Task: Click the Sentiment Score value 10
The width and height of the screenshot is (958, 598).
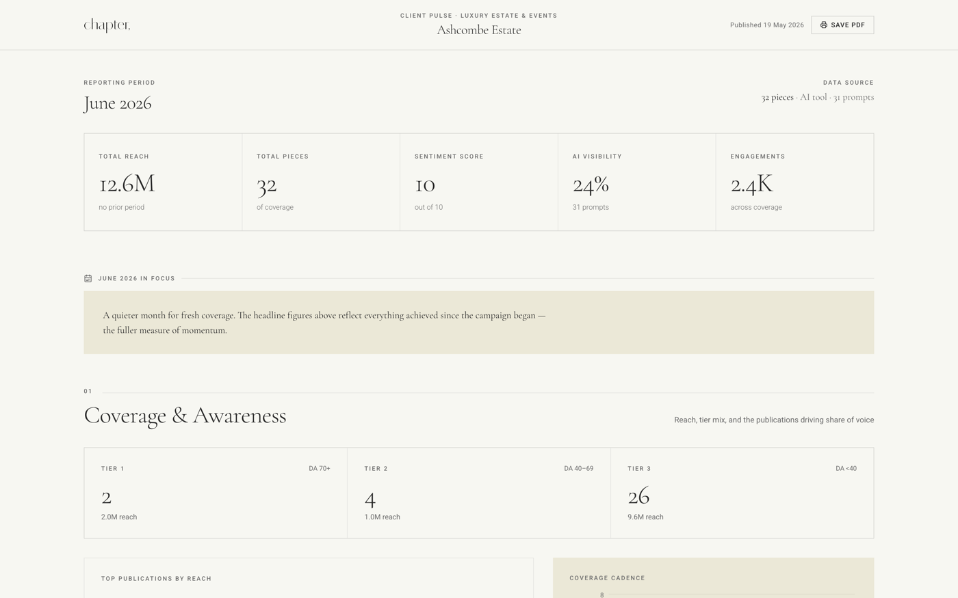Action: pyautogui.click(x=425, y=185)
